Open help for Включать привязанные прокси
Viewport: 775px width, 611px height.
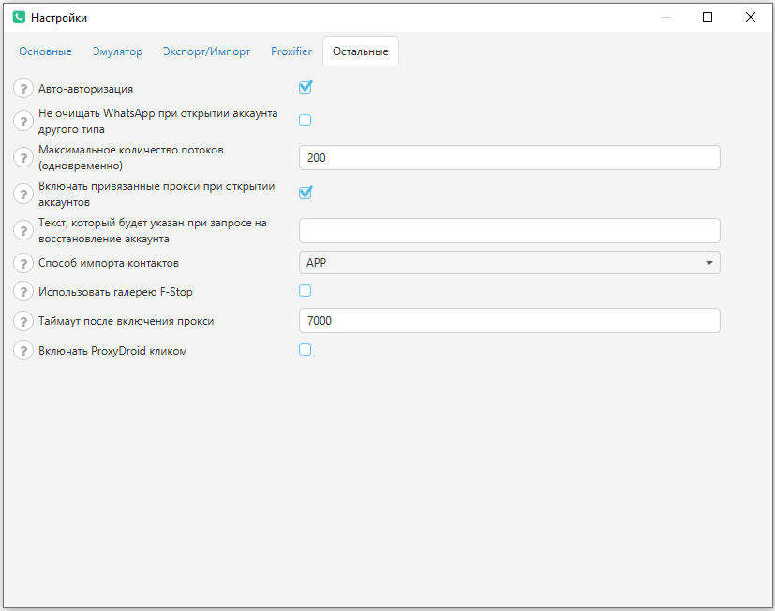(x=23, y=194)
